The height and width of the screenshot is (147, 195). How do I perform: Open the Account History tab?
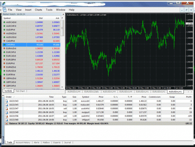pos(23,143)
